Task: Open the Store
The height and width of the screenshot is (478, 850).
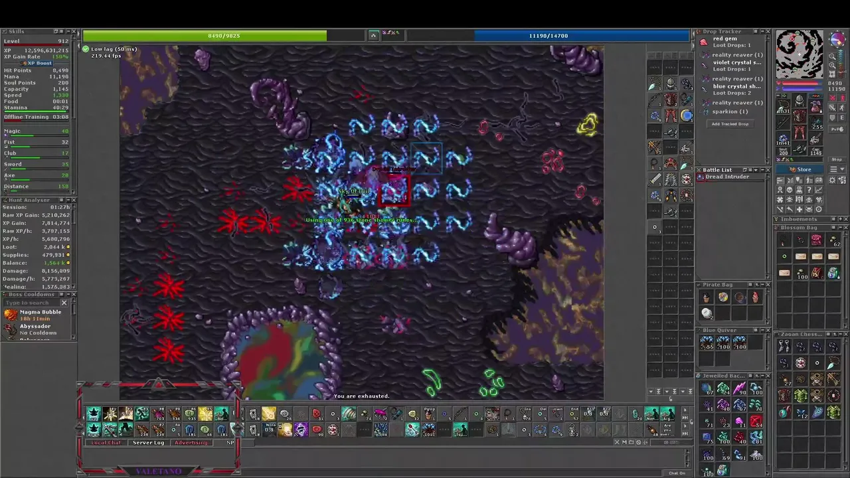Action: [800, 169]
